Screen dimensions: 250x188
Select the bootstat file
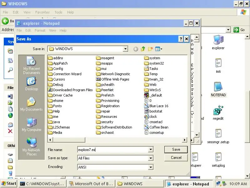pos(153,111)
